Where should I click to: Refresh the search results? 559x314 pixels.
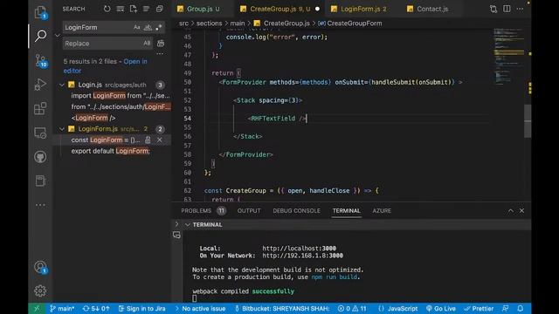(107, 9)
